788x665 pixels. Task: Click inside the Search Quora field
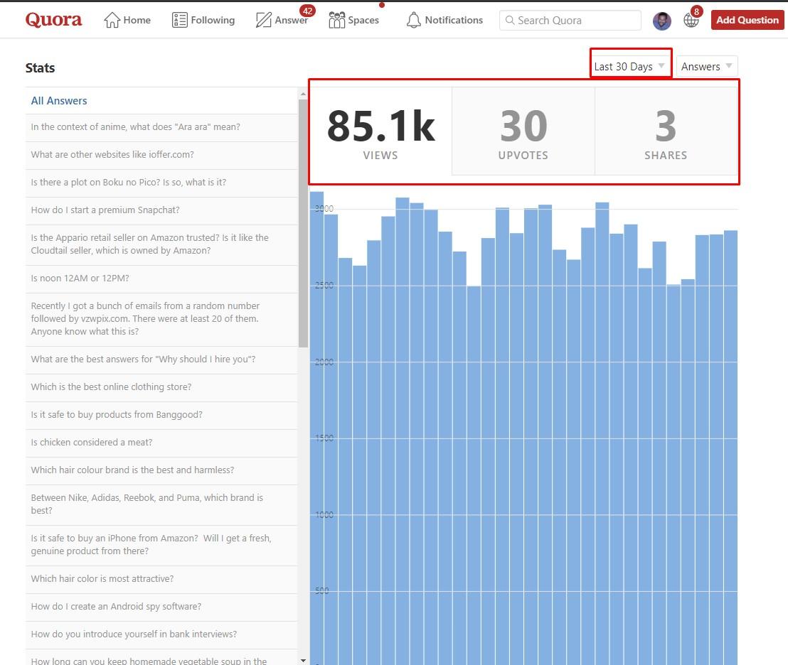pos(569,20)
